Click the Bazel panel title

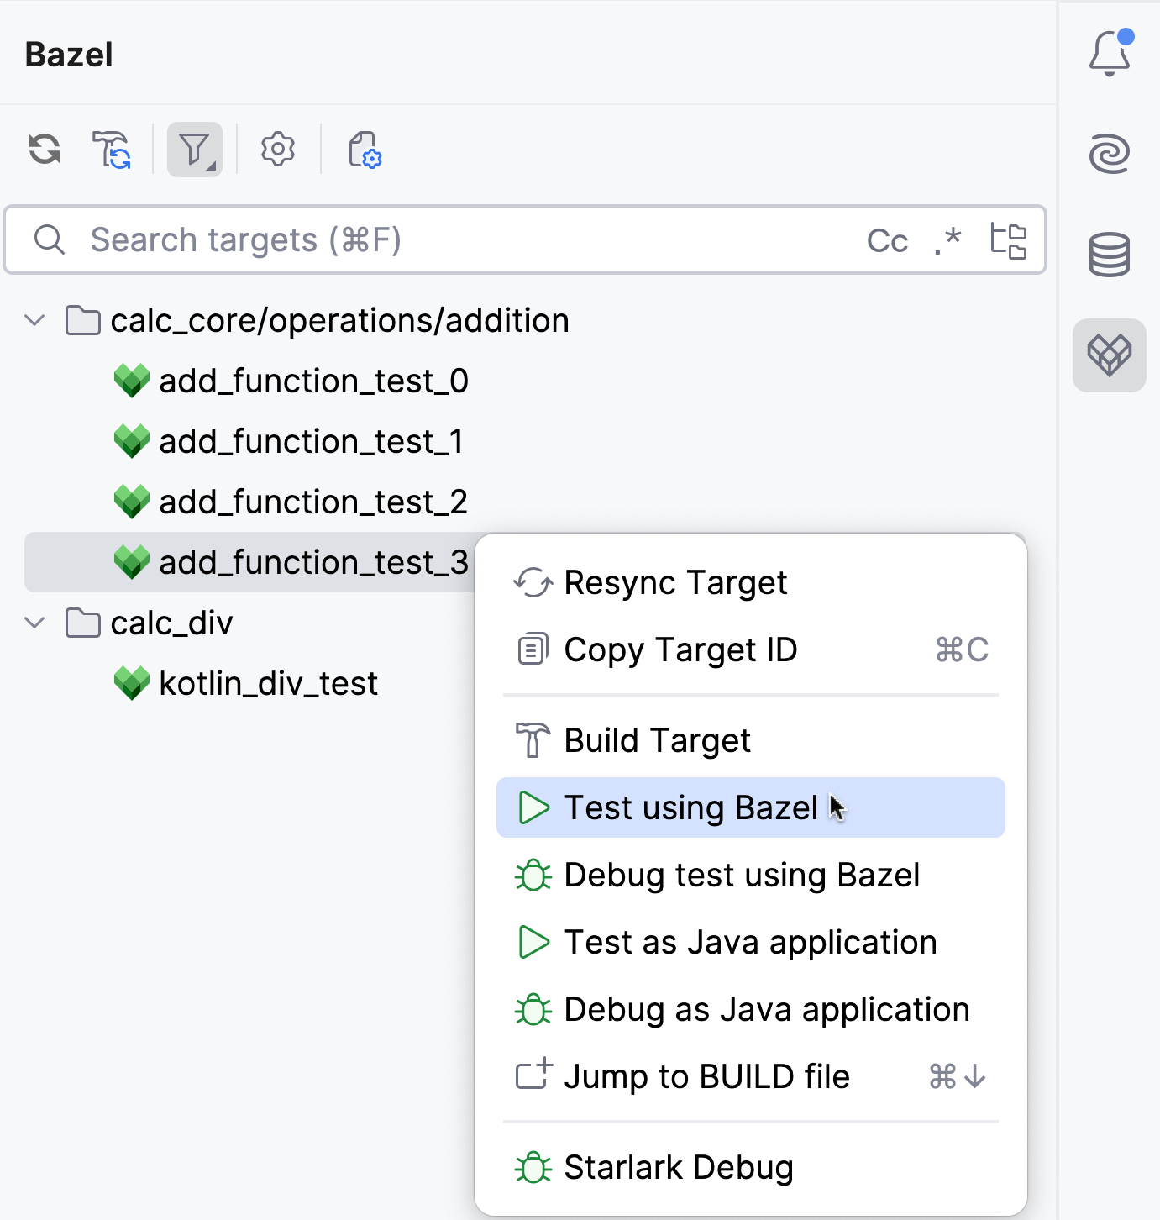[69, 55]
